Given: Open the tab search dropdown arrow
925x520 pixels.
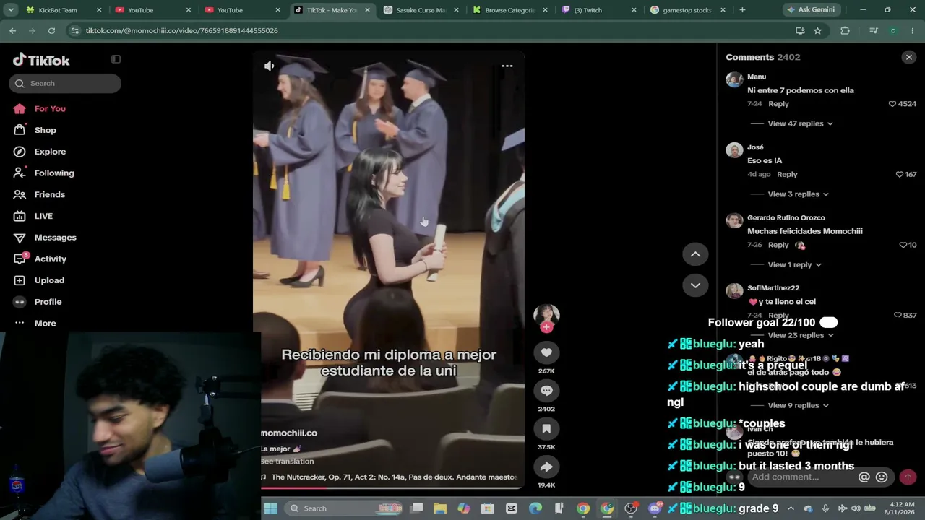Looking at the screenshot, I should tap(11, 10).
